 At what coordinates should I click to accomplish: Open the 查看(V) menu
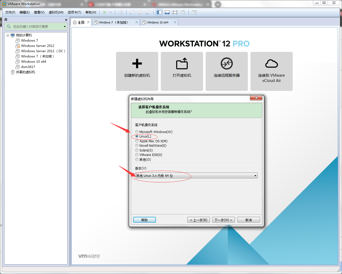[x=39, y=12]
